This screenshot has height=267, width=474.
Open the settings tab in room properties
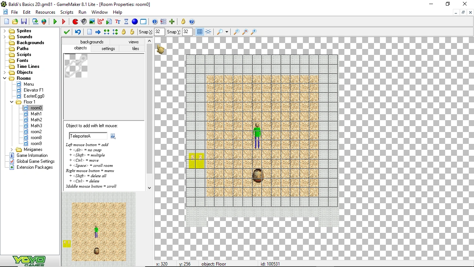pos(108,49)
